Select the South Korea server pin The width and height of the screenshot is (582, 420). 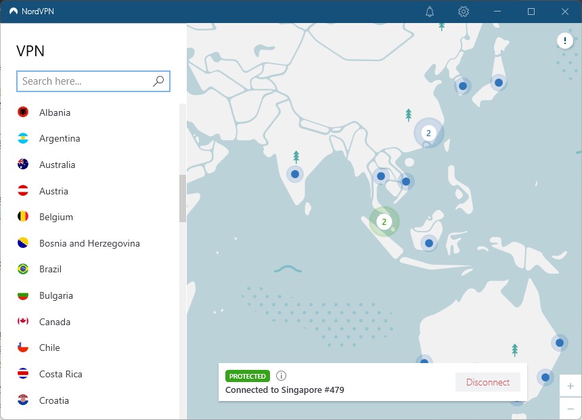coord(463,86)
